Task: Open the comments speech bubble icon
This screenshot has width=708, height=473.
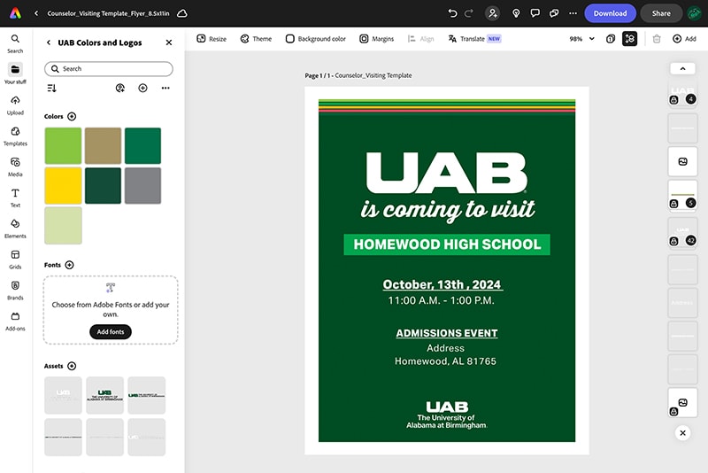Action: [535, 13]
